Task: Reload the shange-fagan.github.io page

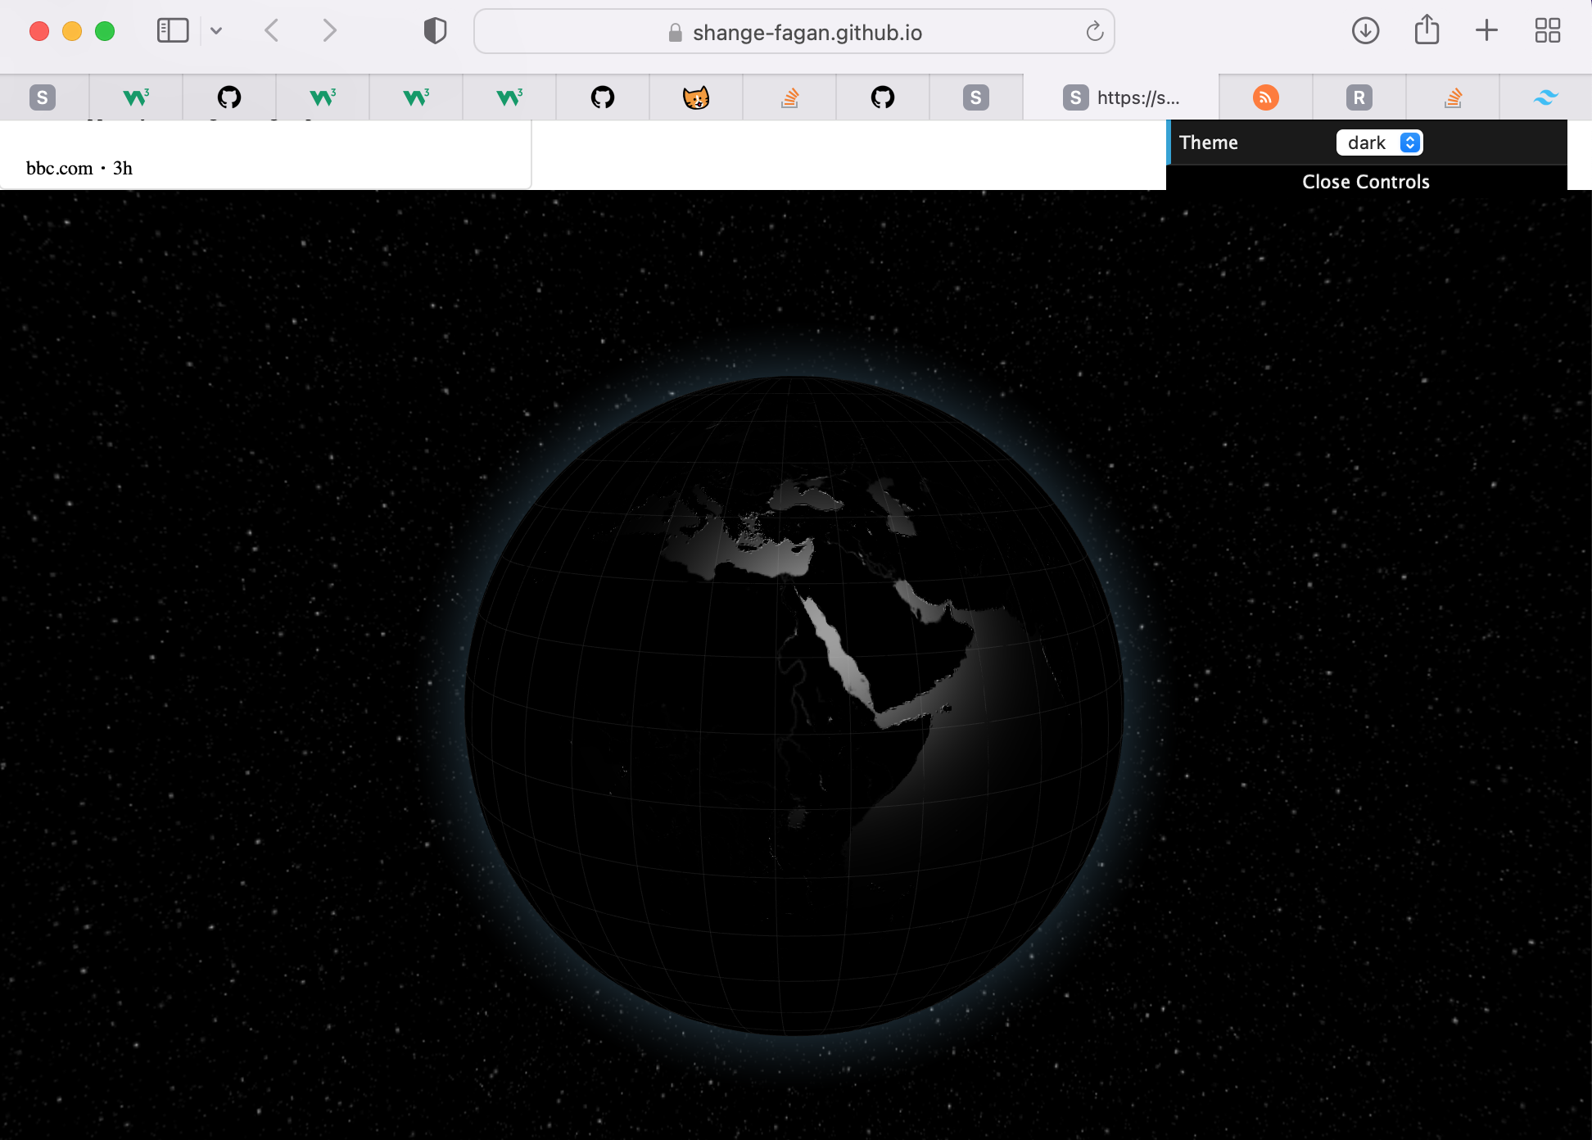Action: click(1093, 32)
